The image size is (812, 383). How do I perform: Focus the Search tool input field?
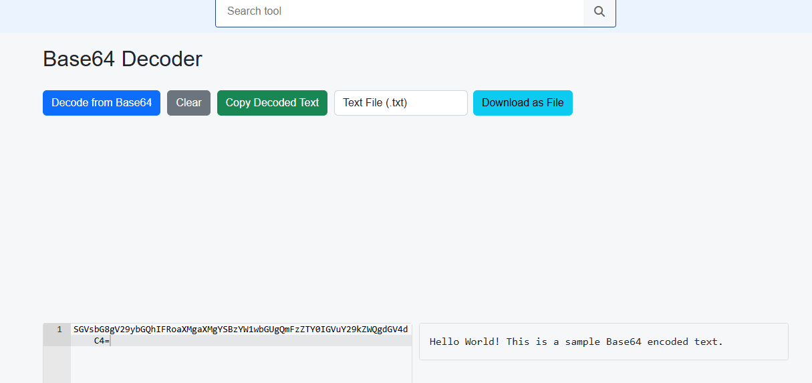point(400,11)
